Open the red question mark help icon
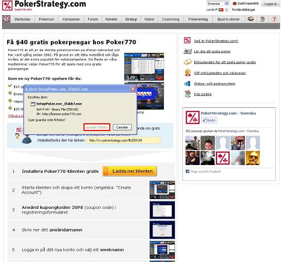 pos(274,19)
